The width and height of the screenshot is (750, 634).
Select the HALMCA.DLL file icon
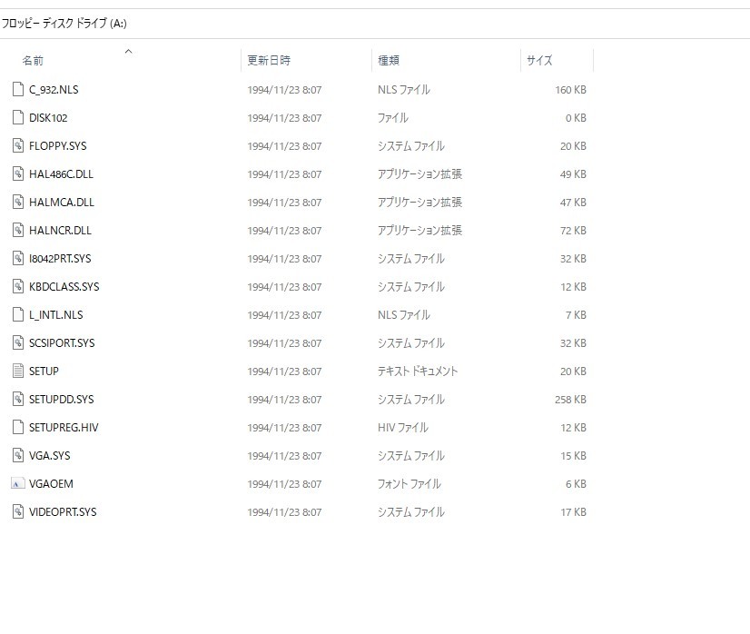tap(17, 203)
